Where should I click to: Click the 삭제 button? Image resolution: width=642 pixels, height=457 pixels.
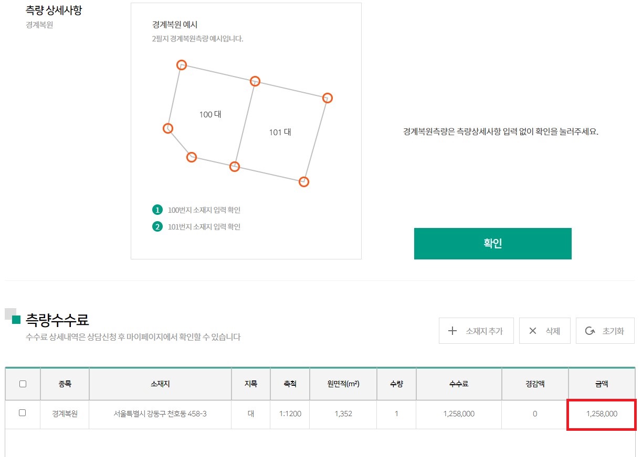click(544, 331)
